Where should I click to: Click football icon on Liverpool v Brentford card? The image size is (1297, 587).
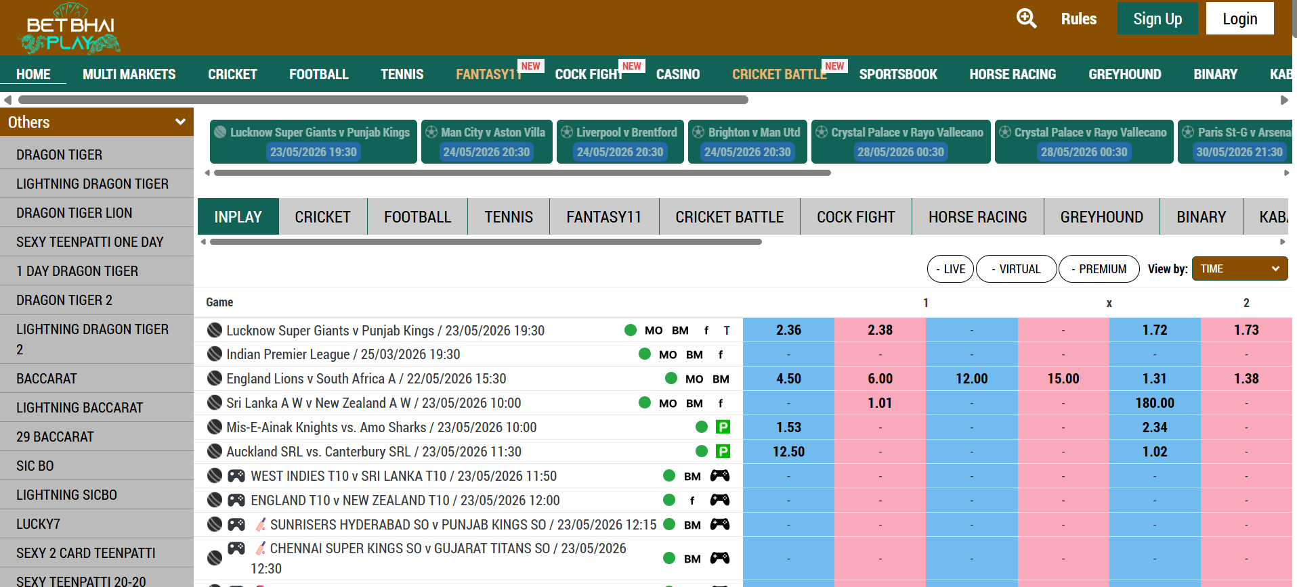point(567,132)
